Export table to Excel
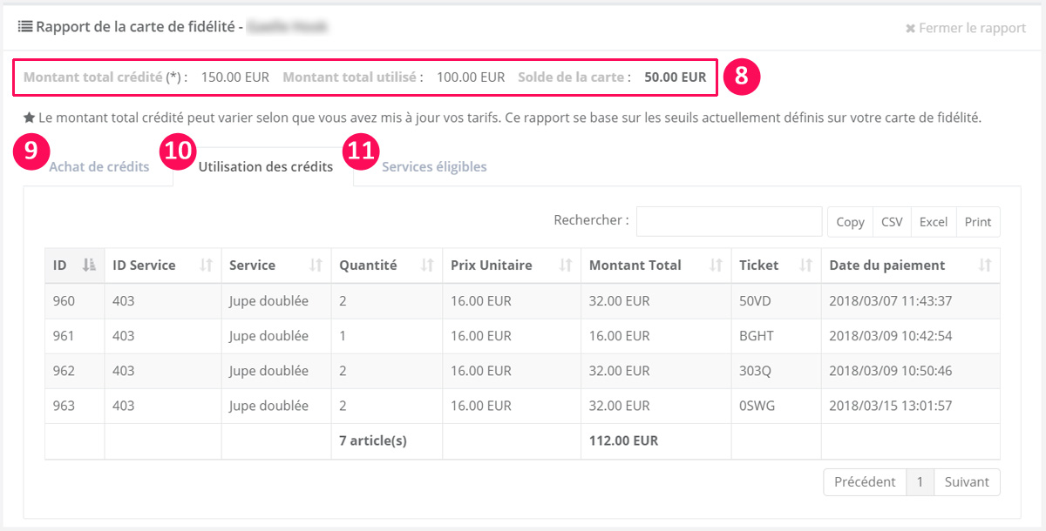This screenshot has width=1046, height=531. pos(933,222)
